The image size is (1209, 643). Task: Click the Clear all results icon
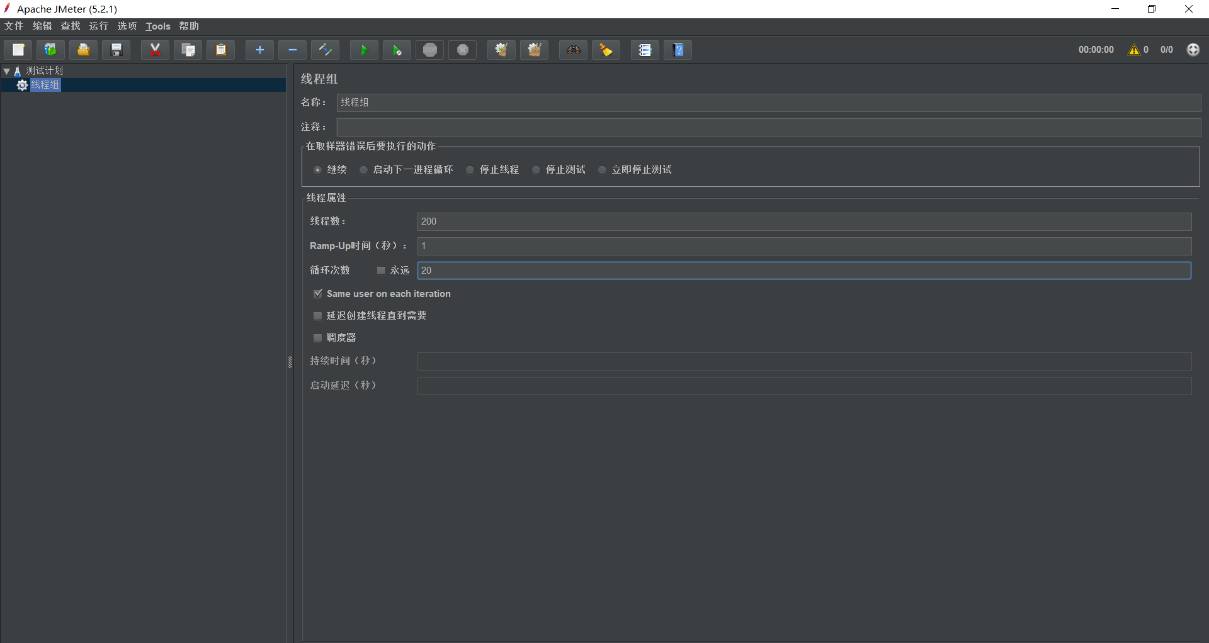point(534,50)
